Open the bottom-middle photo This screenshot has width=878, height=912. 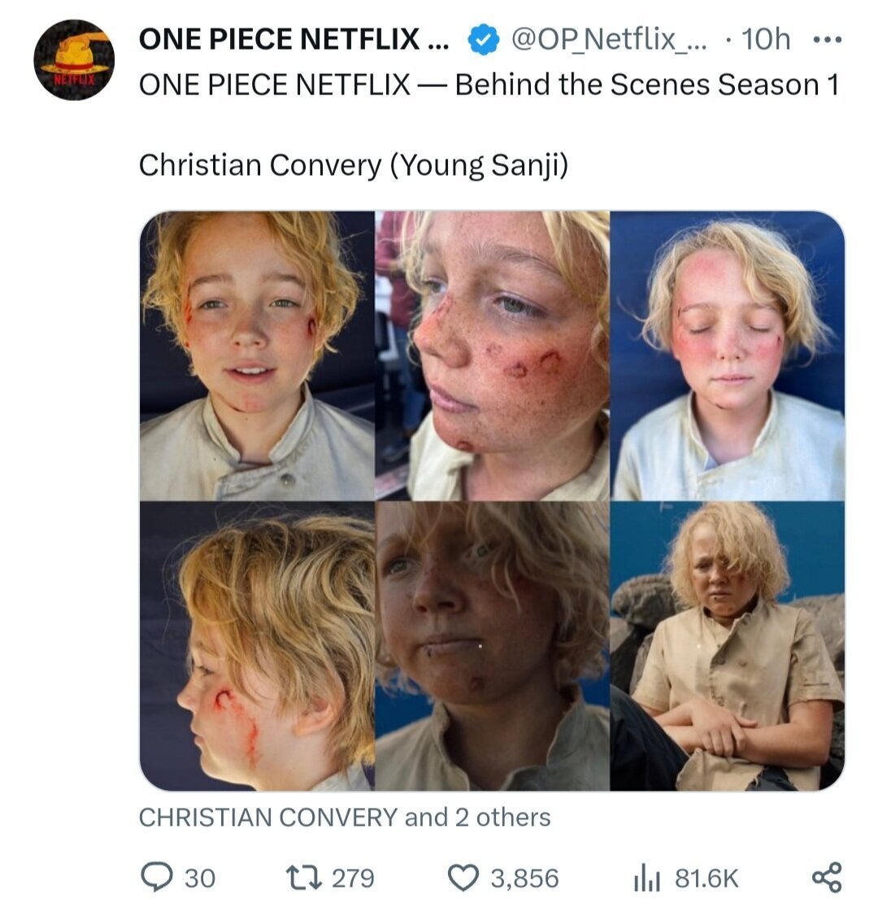492,646
